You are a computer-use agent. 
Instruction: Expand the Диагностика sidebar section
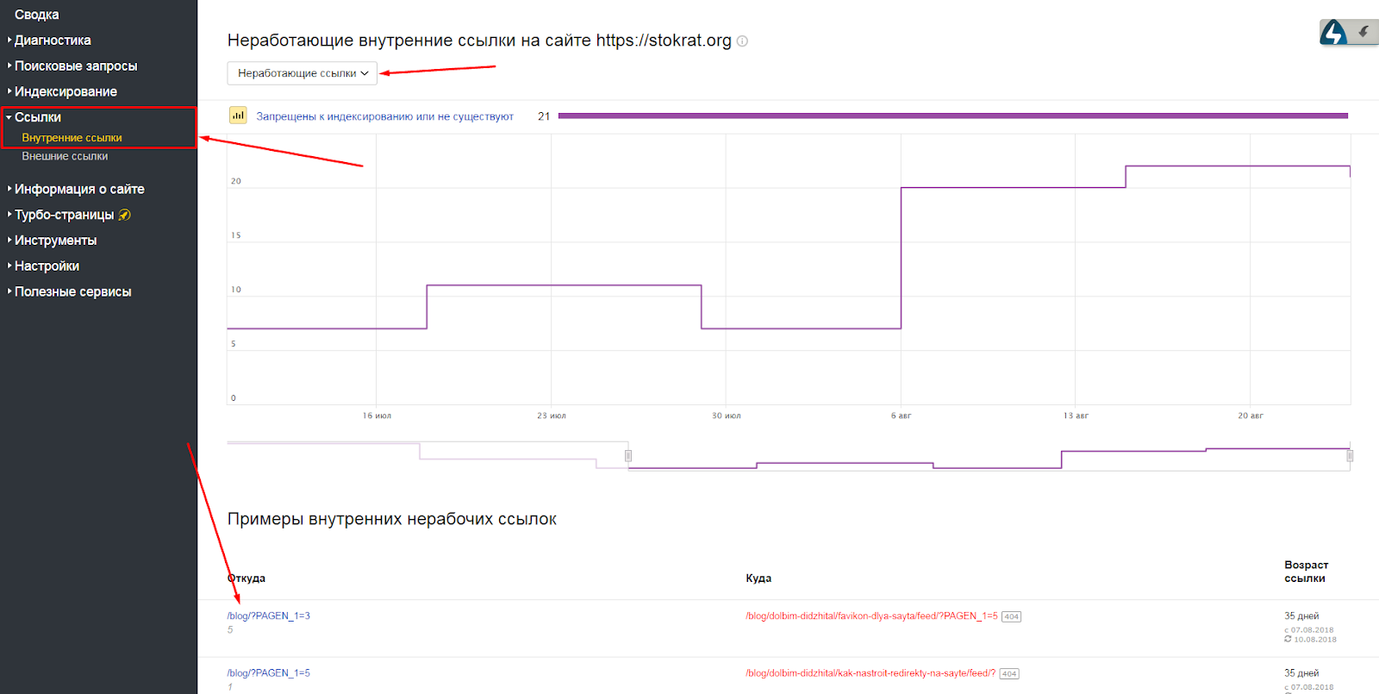[x=53, y=41]
